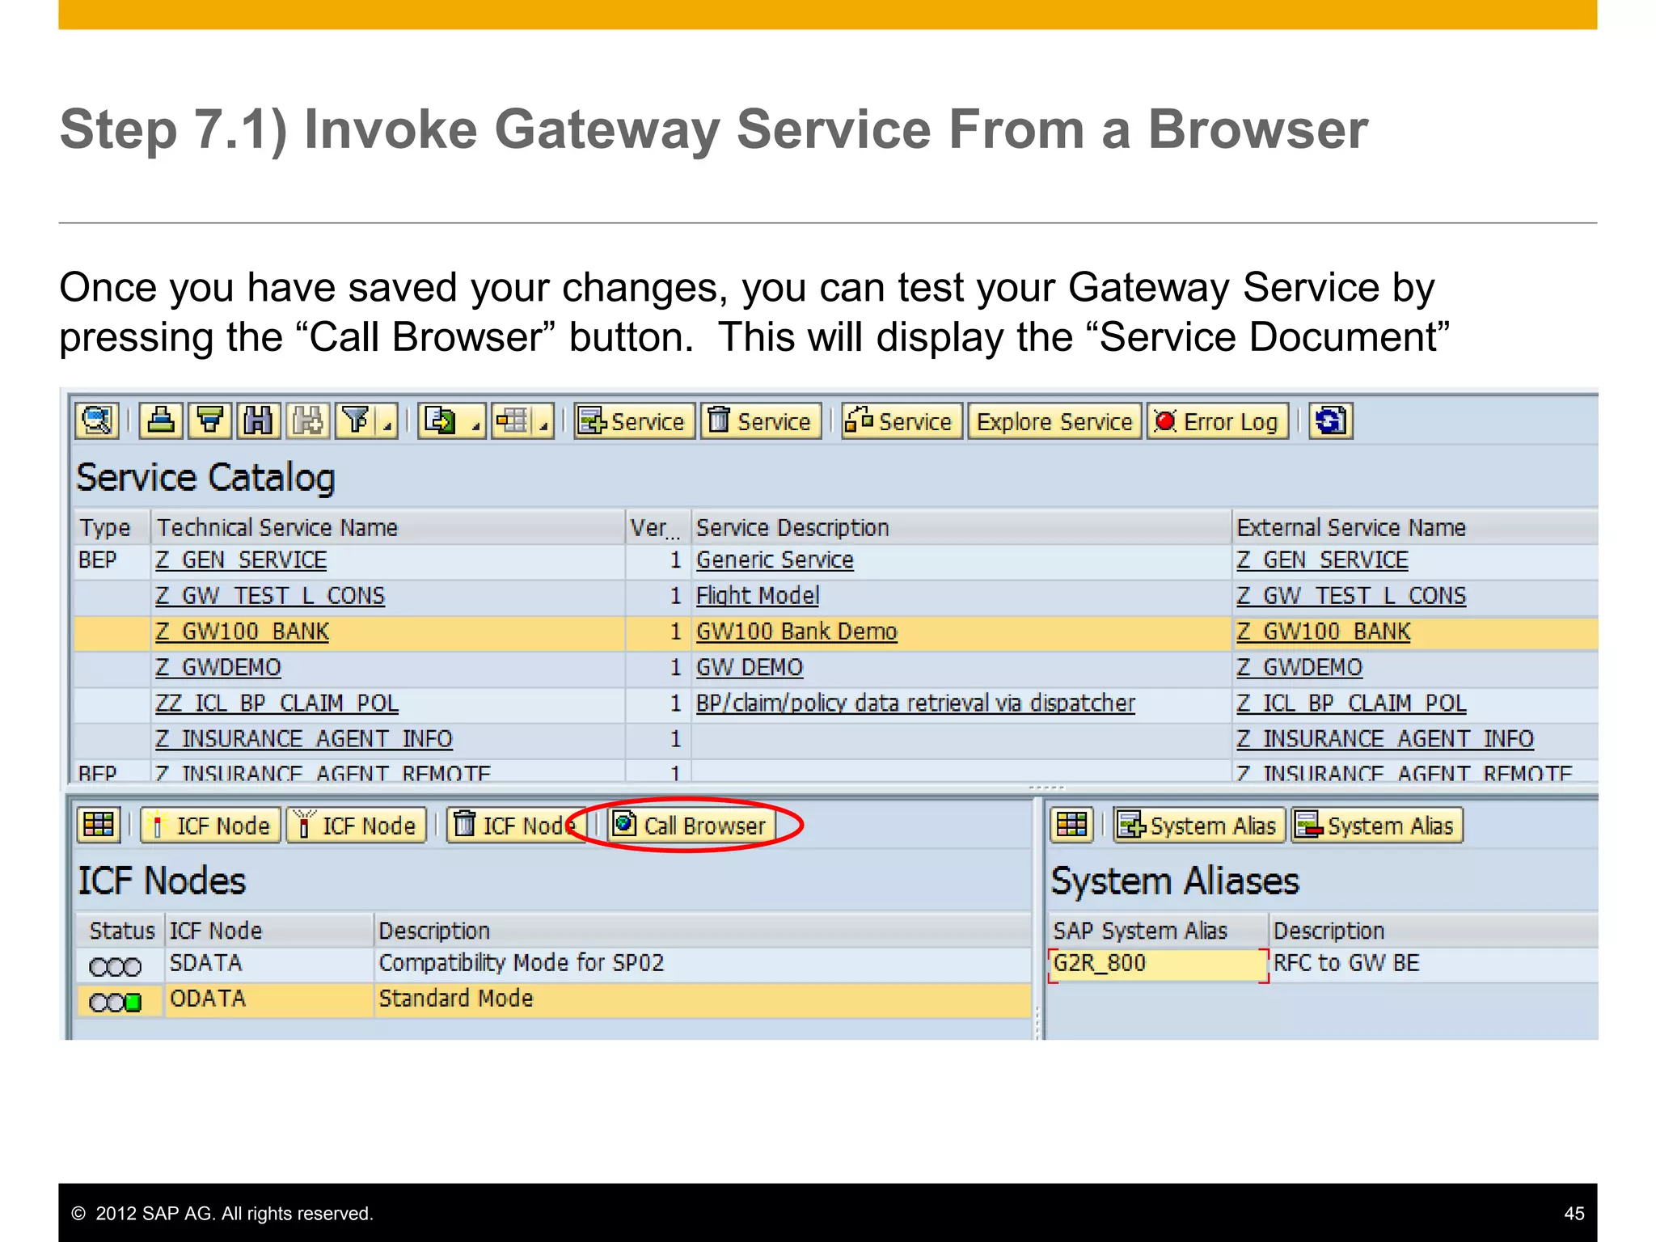Screen dimensions: 1656x1242
Task: Click the Z_GEN_SERVICE external service name link
Action: pyautogui.click(x=1322, y=560)
